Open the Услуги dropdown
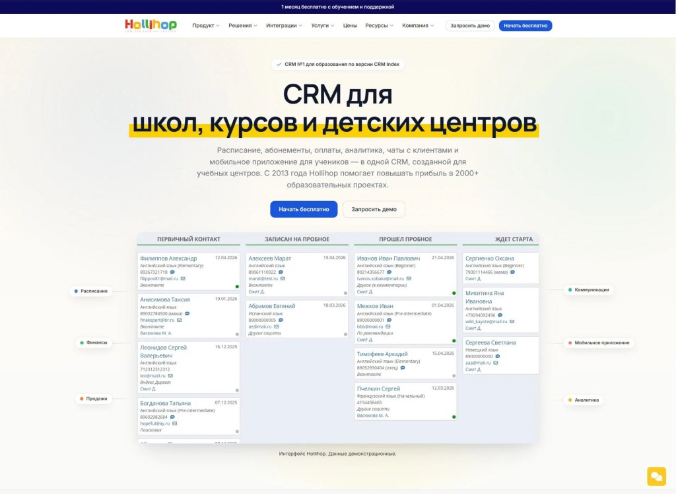 (x=322, y=26)
